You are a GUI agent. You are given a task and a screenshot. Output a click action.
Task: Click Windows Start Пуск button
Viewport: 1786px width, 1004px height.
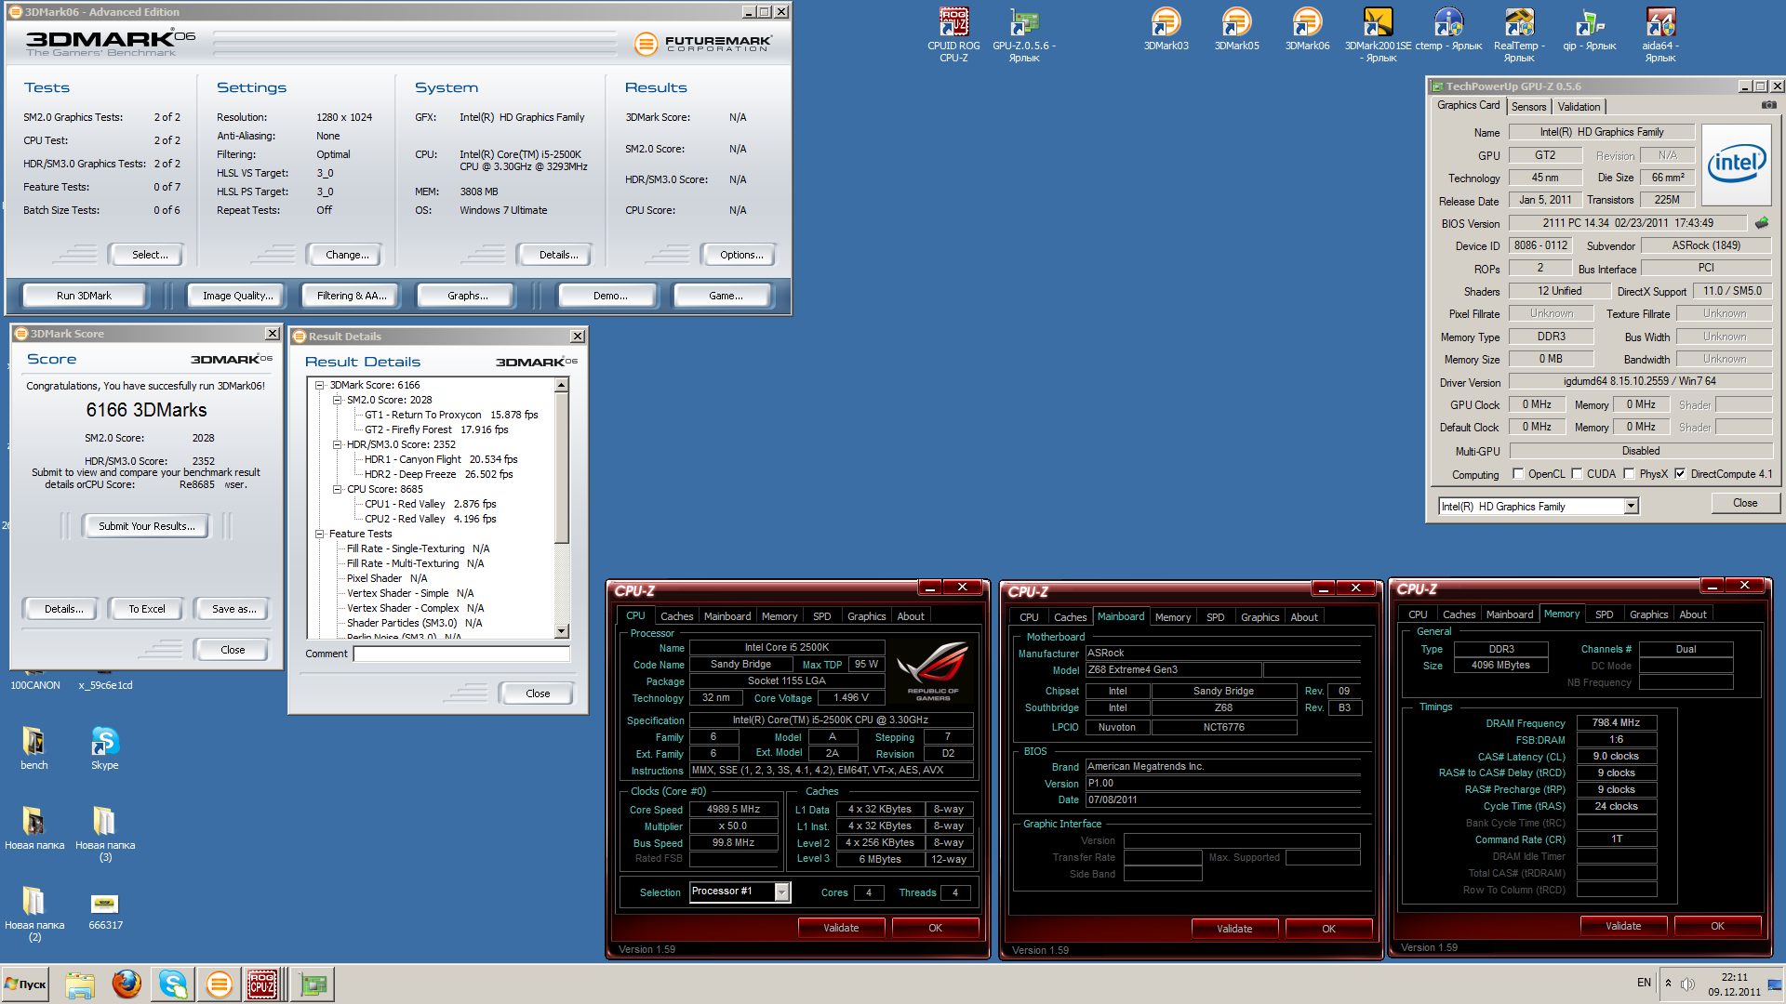click(26, 984)
